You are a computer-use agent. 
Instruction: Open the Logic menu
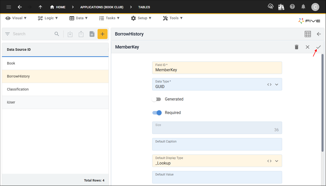48,18
